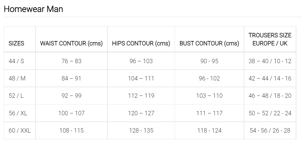The width and height of the screenshot is (302, 149).
Task: Select the 60 / XXL size cell
Action: pos(20,131)
